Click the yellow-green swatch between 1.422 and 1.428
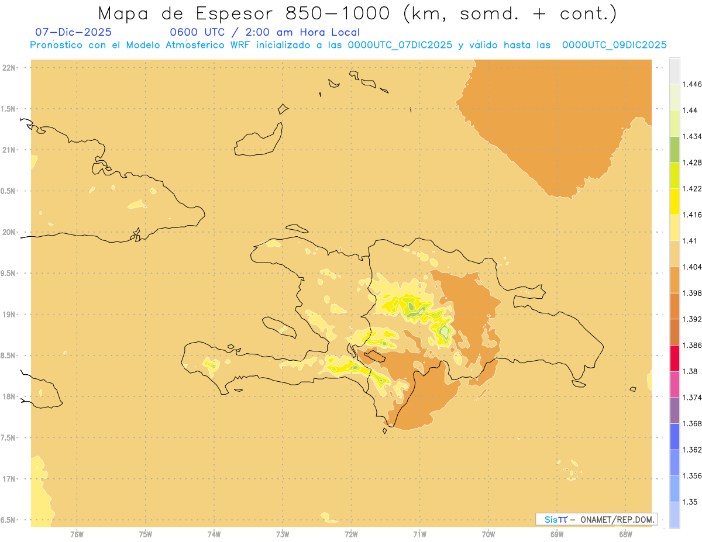This screenshot has width=702, height=542. [675, 175]
